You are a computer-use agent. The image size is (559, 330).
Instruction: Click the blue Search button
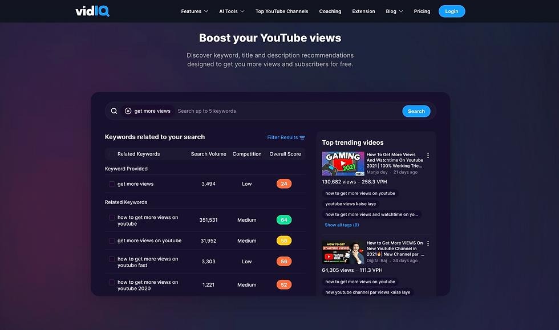point(416,111)
